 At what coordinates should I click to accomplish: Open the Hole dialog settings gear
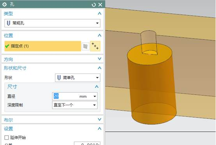[4, 4]
